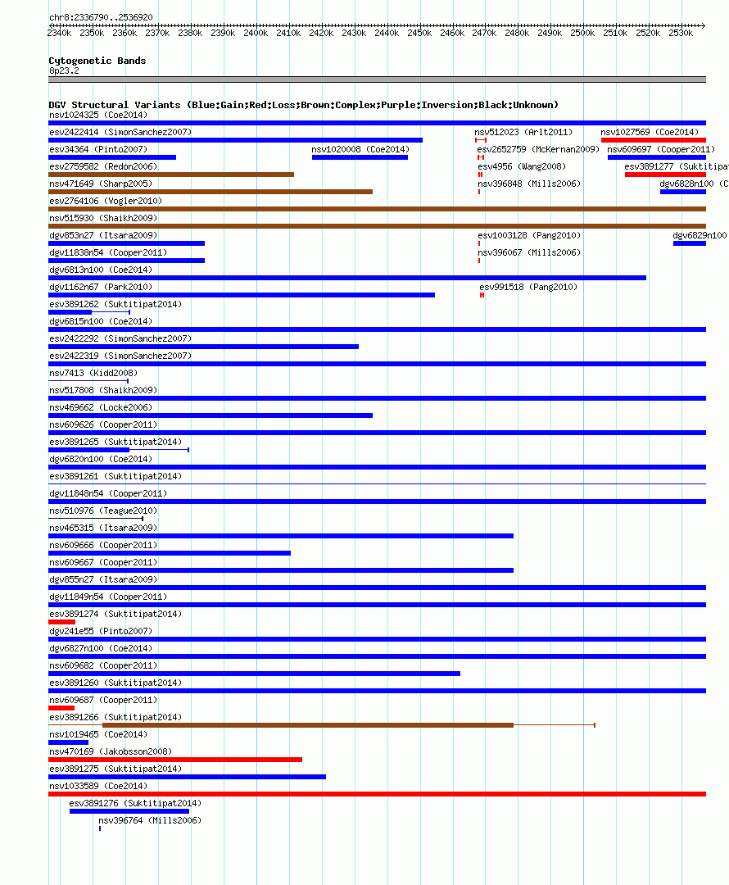Select the dgv6820n100 (Coe2014) label
The image size is (729, 885).
point(101,460)
